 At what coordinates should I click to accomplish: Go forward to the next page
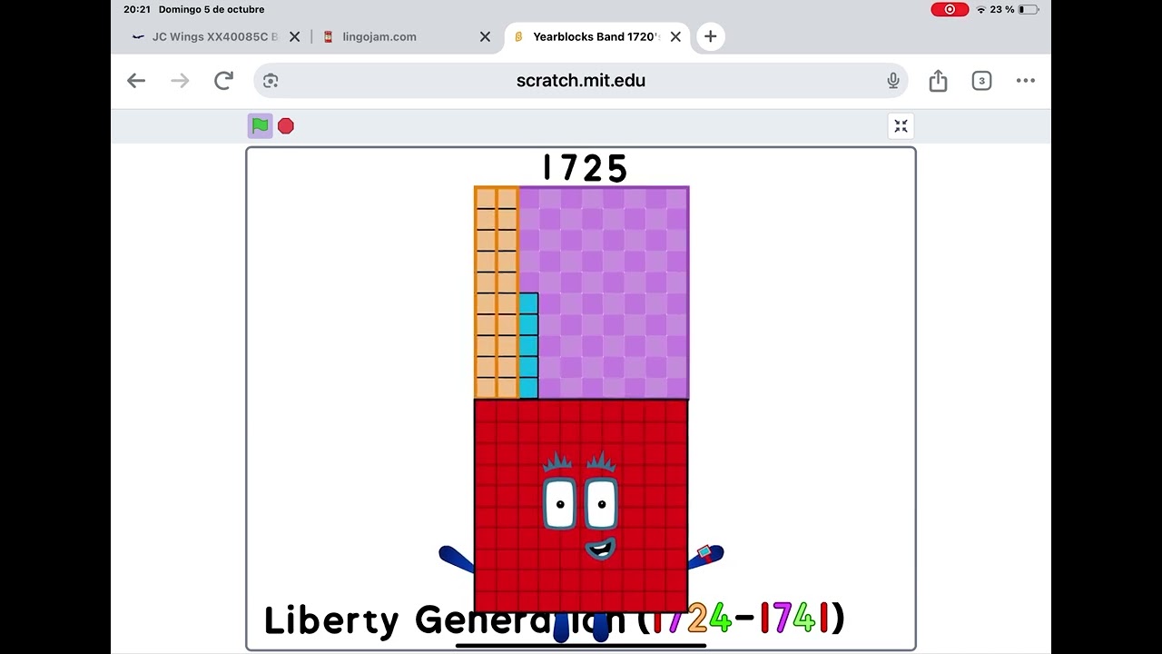click(180, 81)
